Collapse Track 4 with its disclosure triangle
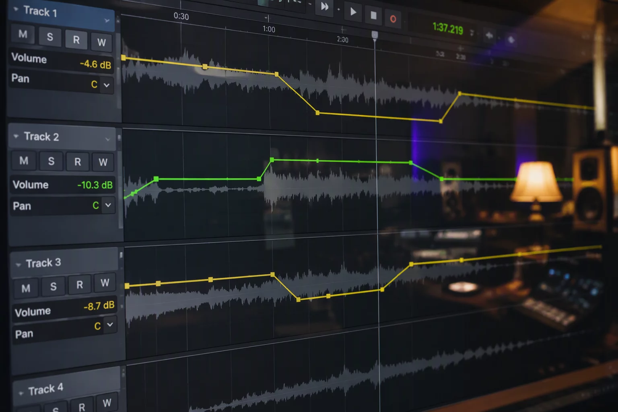618x412 pixels. pyautogui.click(x=21, y=393)
